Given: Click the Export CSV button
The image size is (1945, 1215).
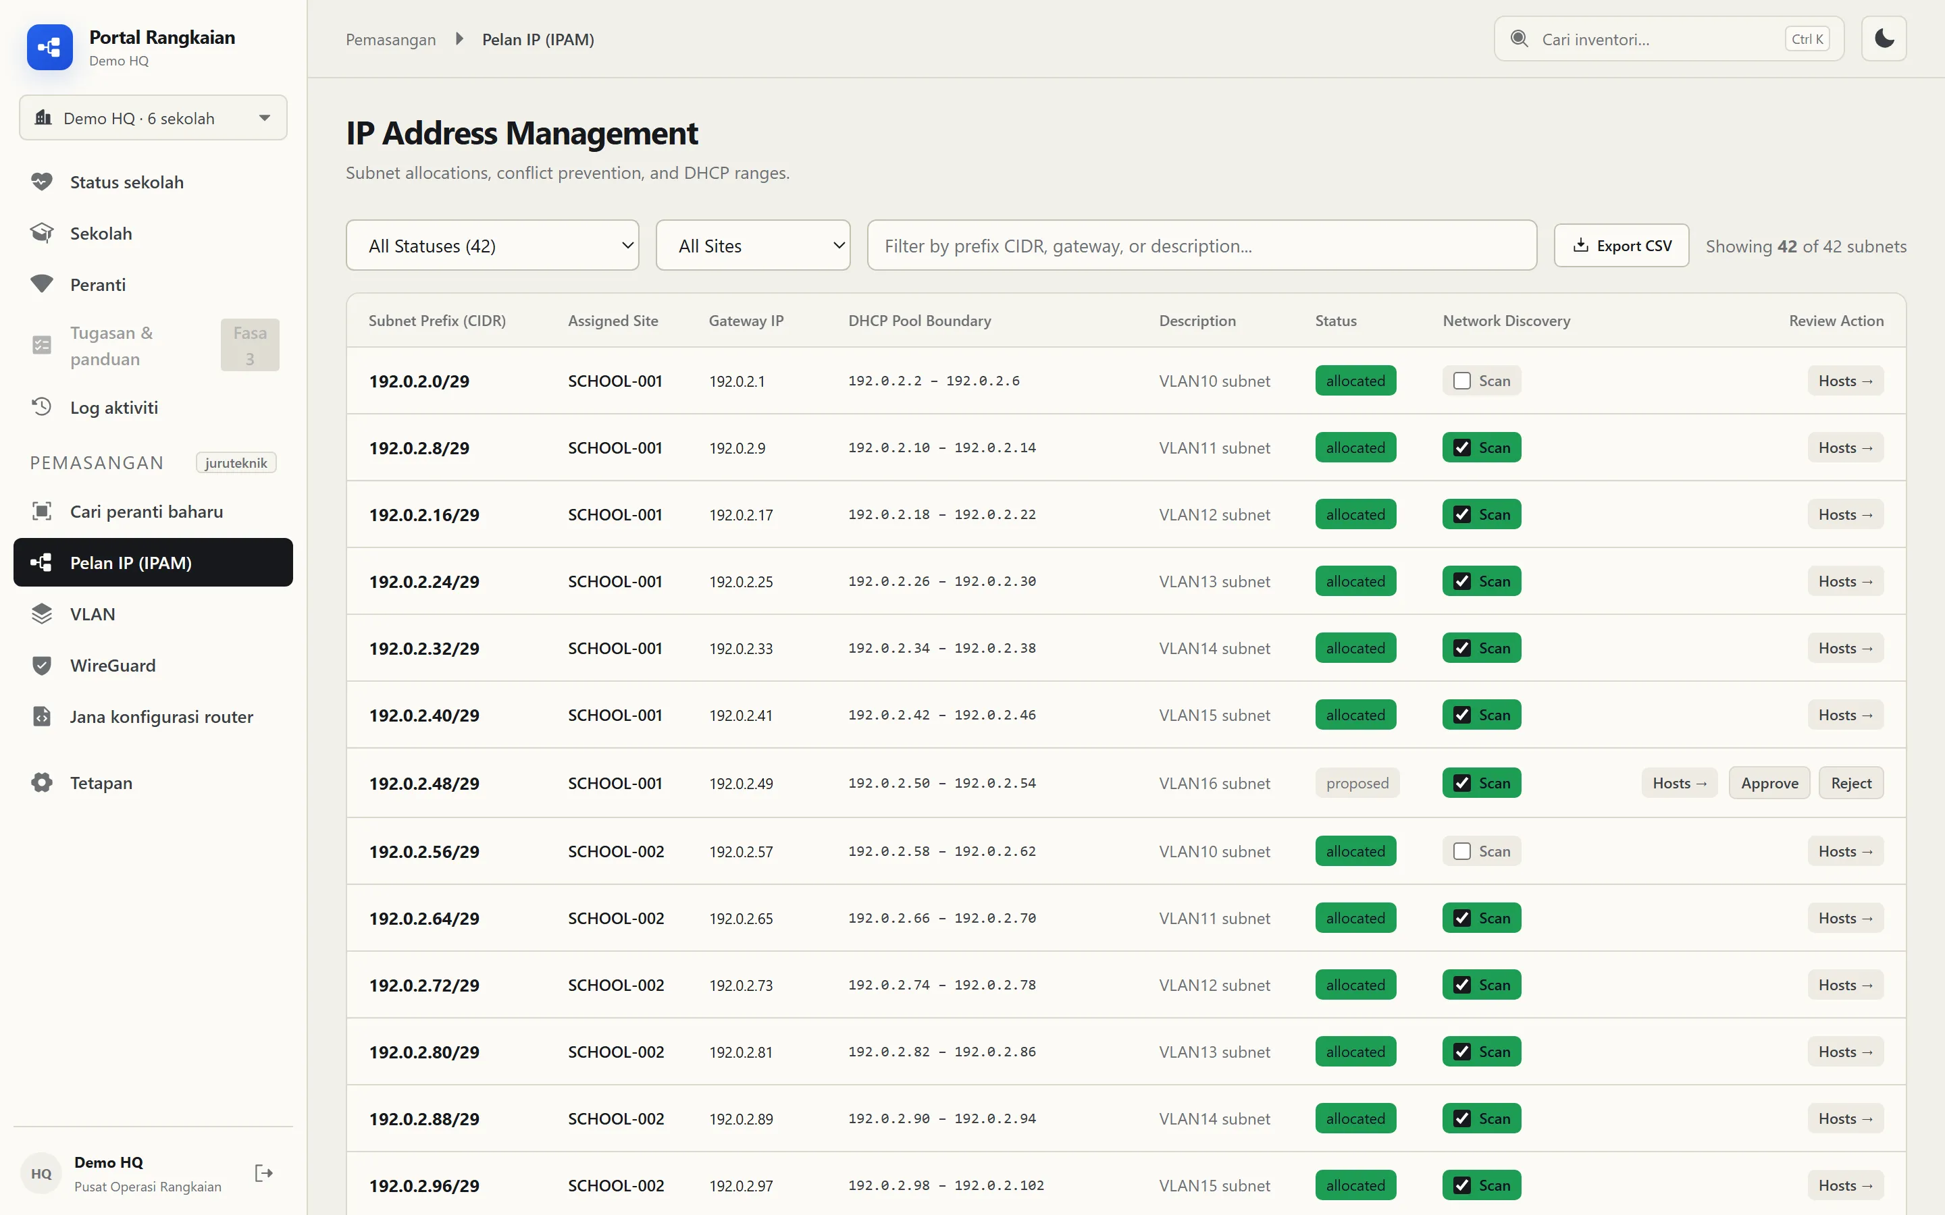Looking at the screenshot, I should (x=1621, y=245).
